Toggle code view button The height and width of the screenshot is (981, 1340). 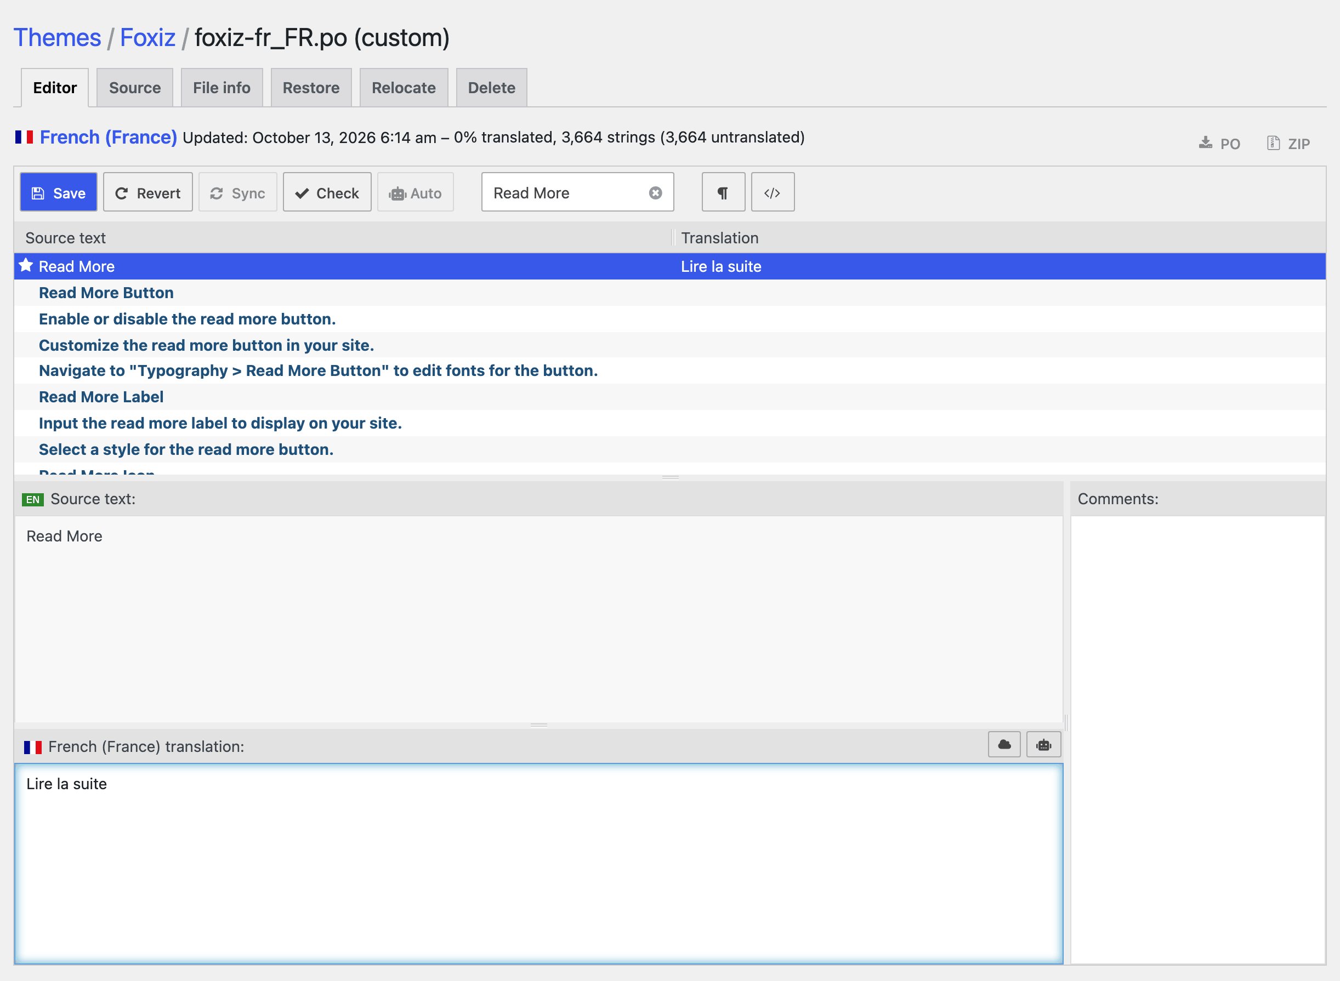(772, 192)
